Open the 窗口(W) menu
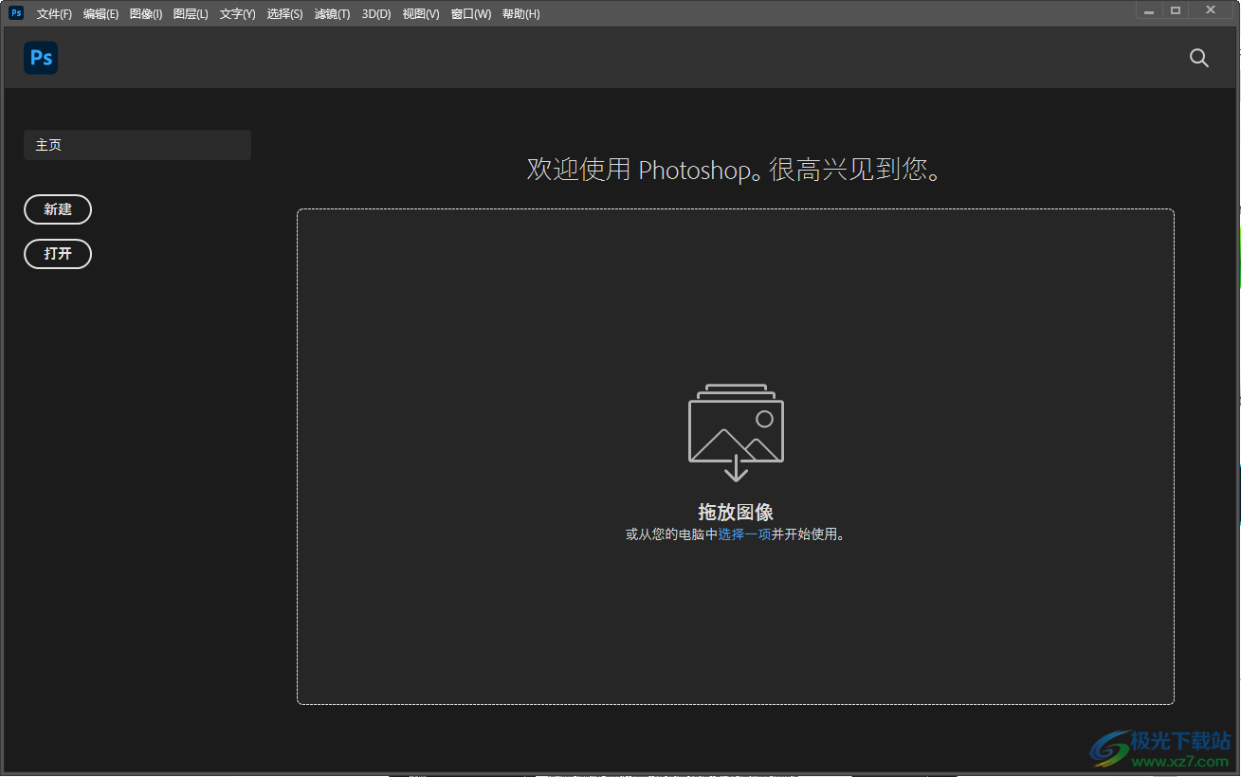This screenshot has height=777, width=1241. [470, 13]
